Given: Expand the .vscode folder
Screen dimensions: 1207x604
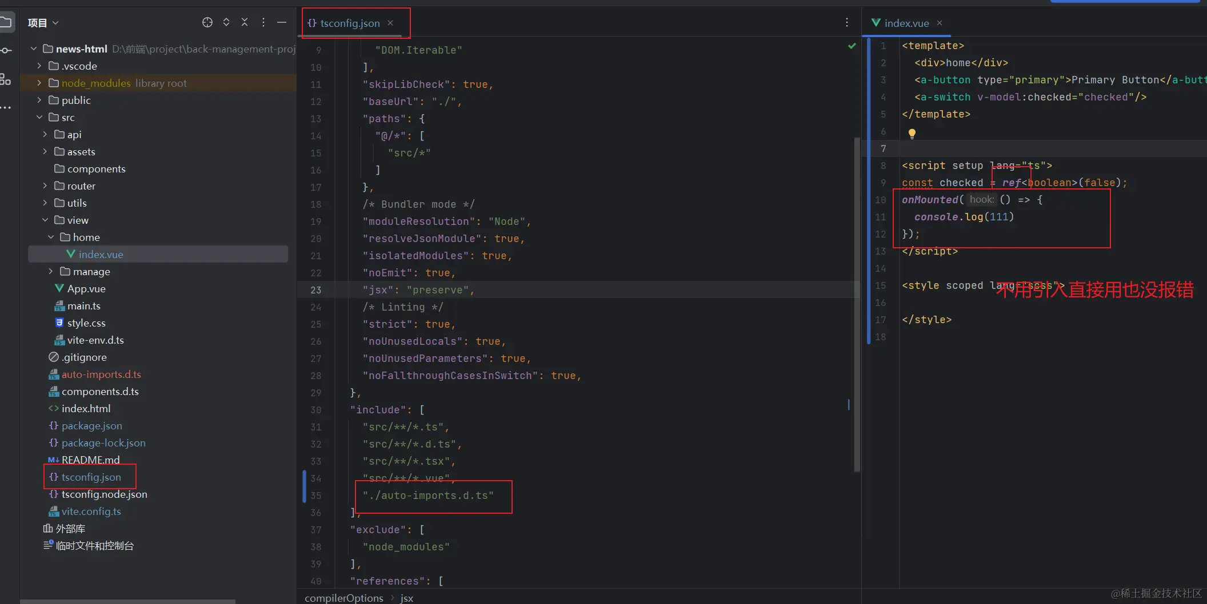Looking at the screenshot, I should point(39,66).
